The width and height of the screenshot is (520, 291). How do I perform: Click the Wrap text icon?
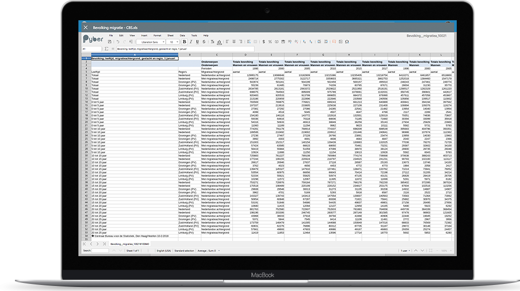[x=249, y=42]
